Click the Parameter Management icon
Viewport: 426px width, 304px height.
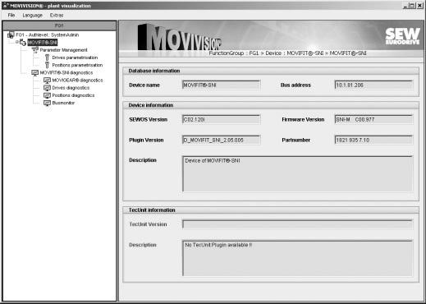coord(35,50)
